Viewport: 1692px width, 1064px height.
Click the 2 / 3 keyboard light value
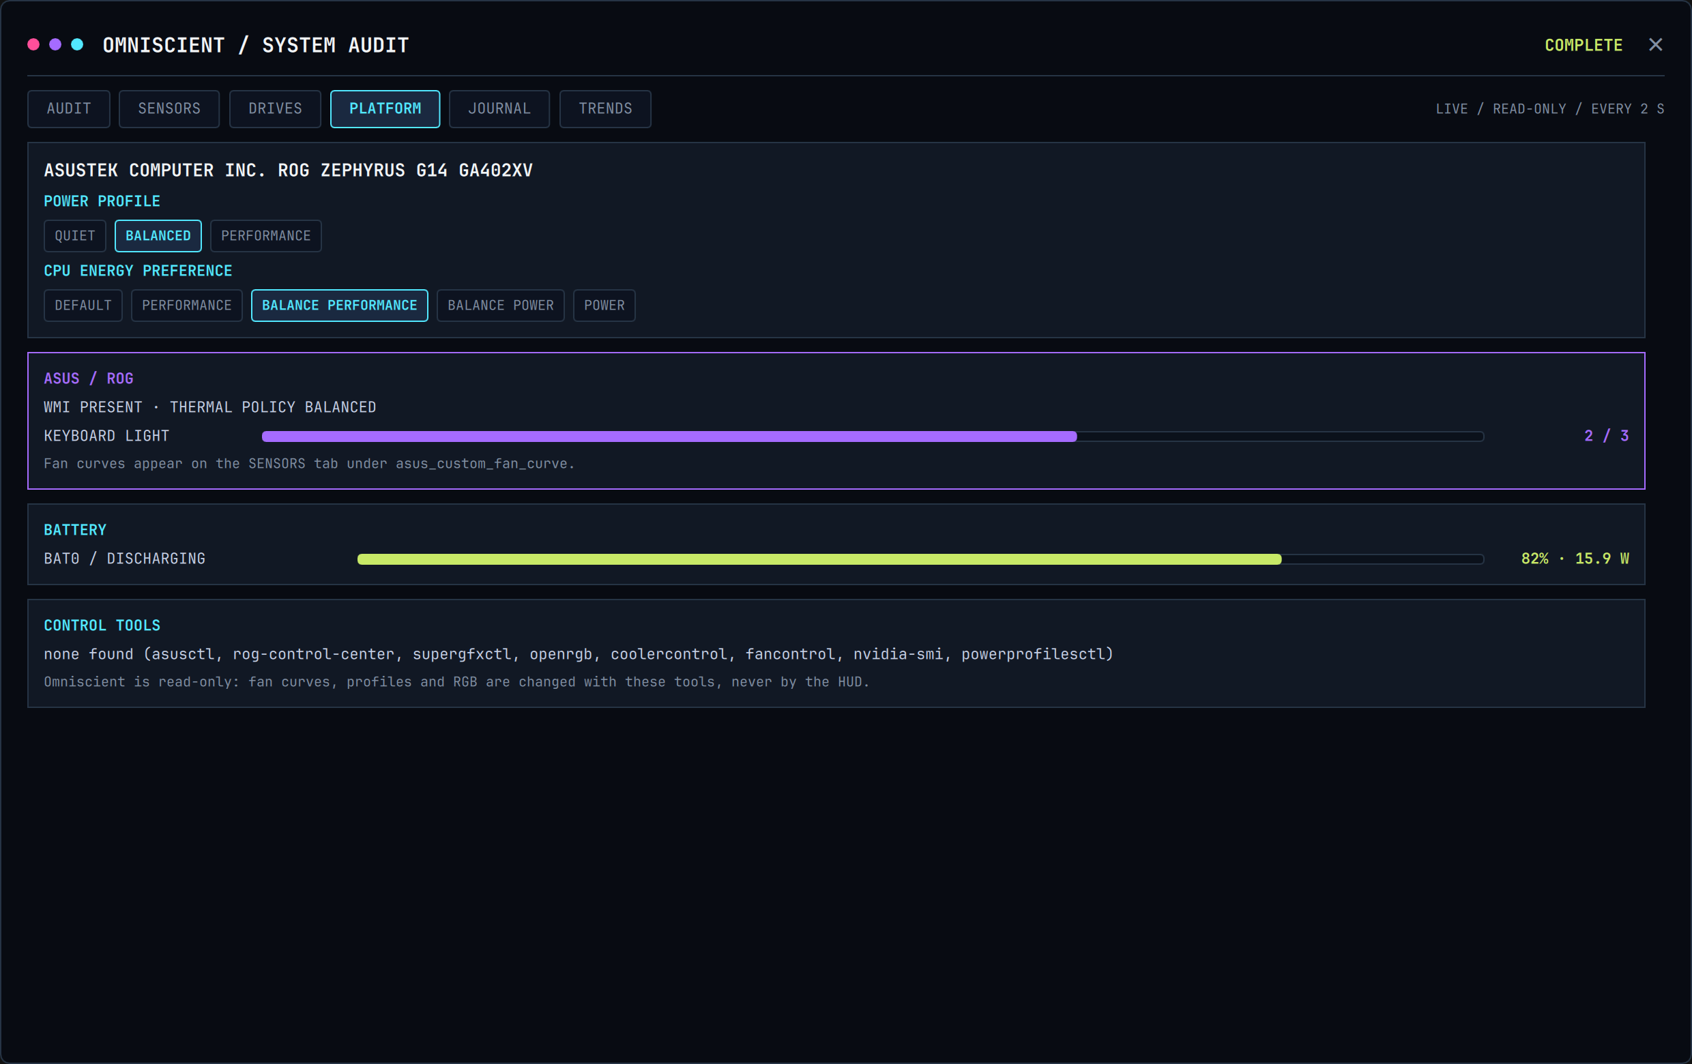(x=1607, y=436)
